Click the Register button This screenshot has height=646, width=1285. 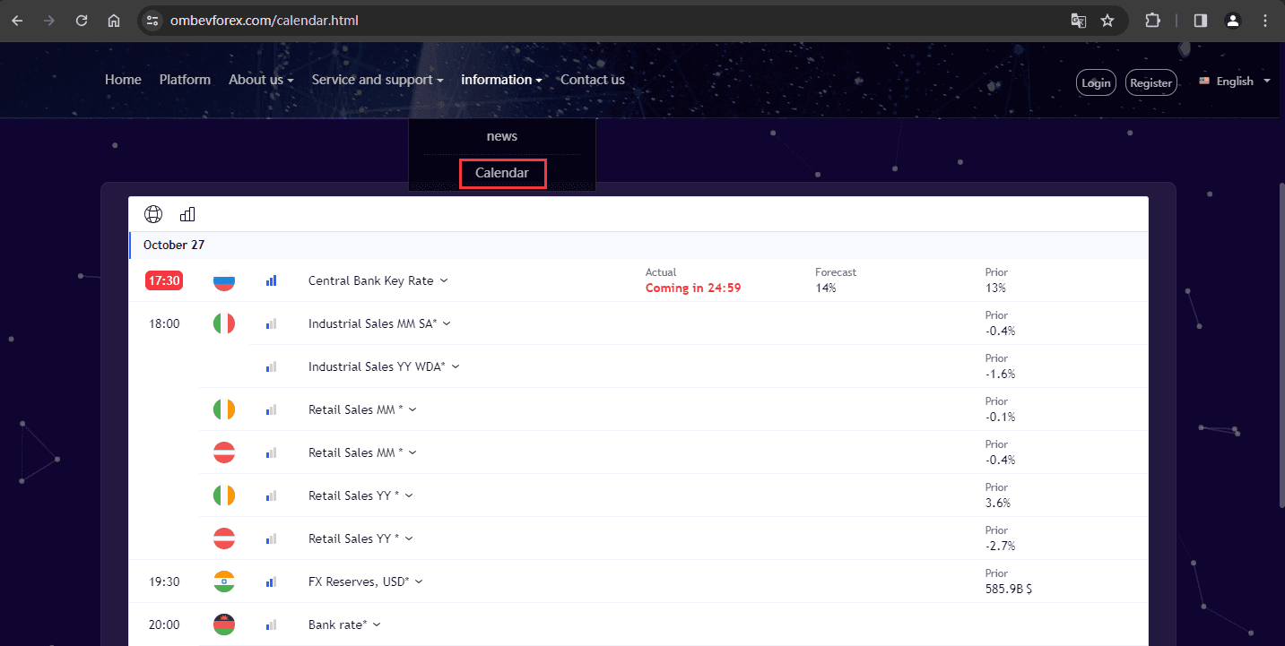1151,82
